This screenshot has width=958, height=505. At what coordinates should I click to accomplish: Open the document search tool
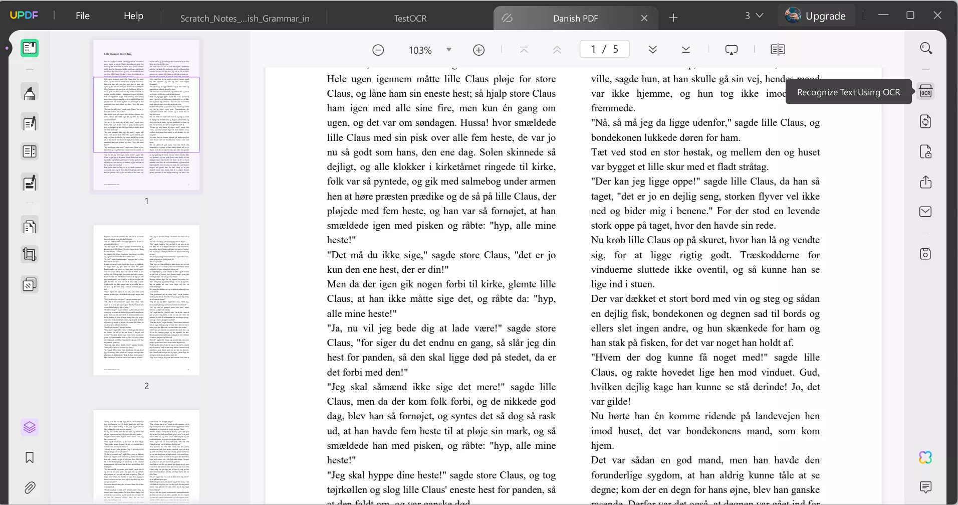[926, 49]
